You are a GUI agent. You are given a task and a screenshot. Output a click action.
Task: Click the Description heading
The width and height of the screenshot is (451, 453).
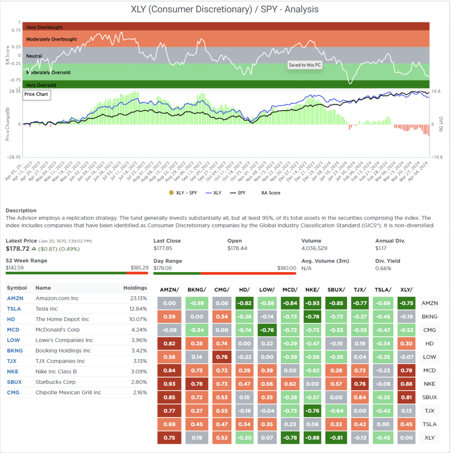click(x=21, y=210)
